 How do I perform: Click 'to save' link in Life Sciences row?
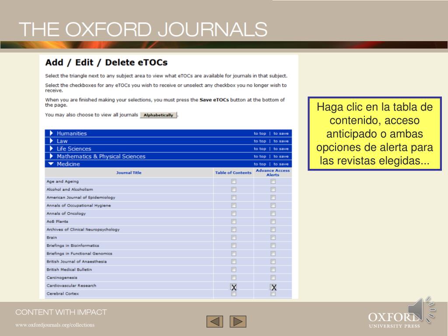coord(281,149)
